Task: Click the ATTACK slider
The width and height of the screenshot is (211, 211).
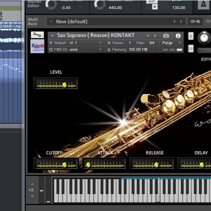Action: (x=104, y=164)
